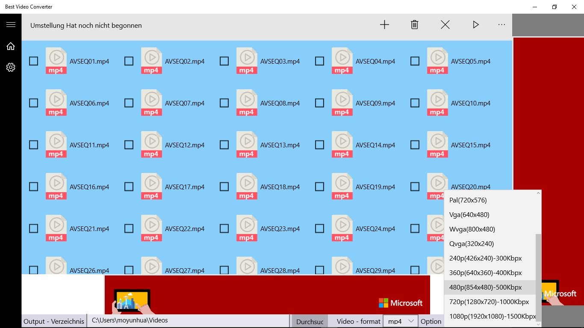
Task: Click the AVSEQ04.mp4 file icon
Action: (x=342, y=61)
